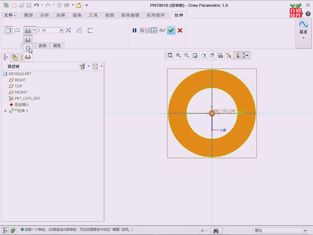Screen dimensions: 313x235
Task: Close the window using the yellow folder icon
Action: (79, 5)
